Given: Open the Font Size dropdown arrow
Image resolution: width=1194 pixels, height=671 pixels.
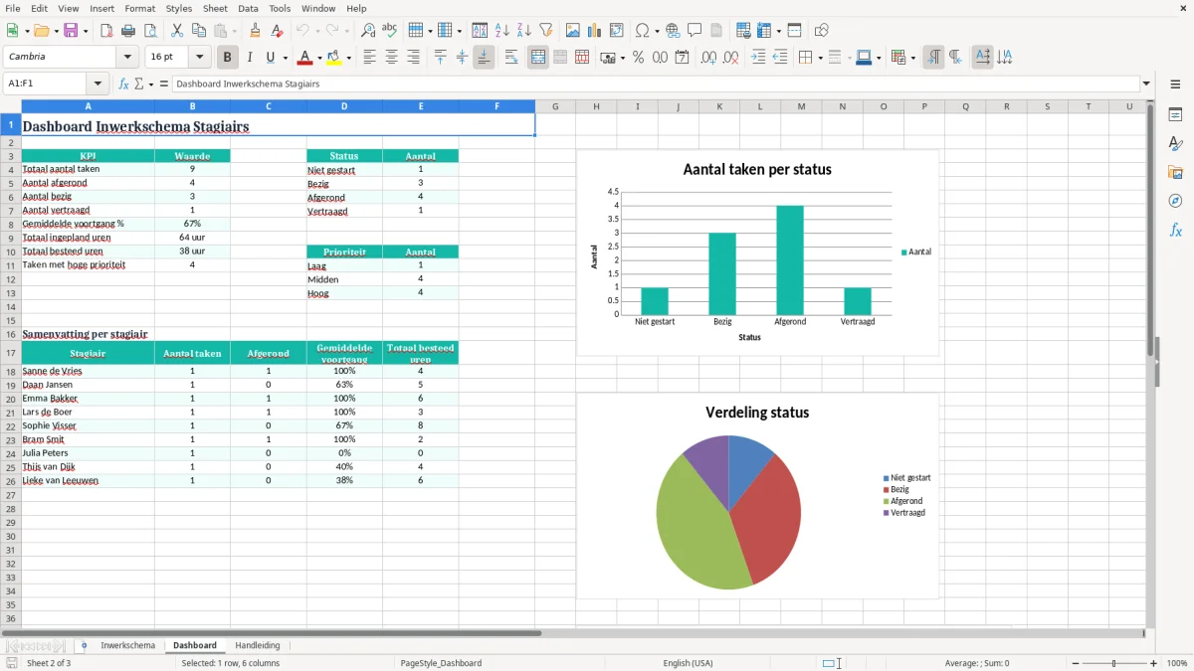Looking at the screenshot, I should point(199,58).
